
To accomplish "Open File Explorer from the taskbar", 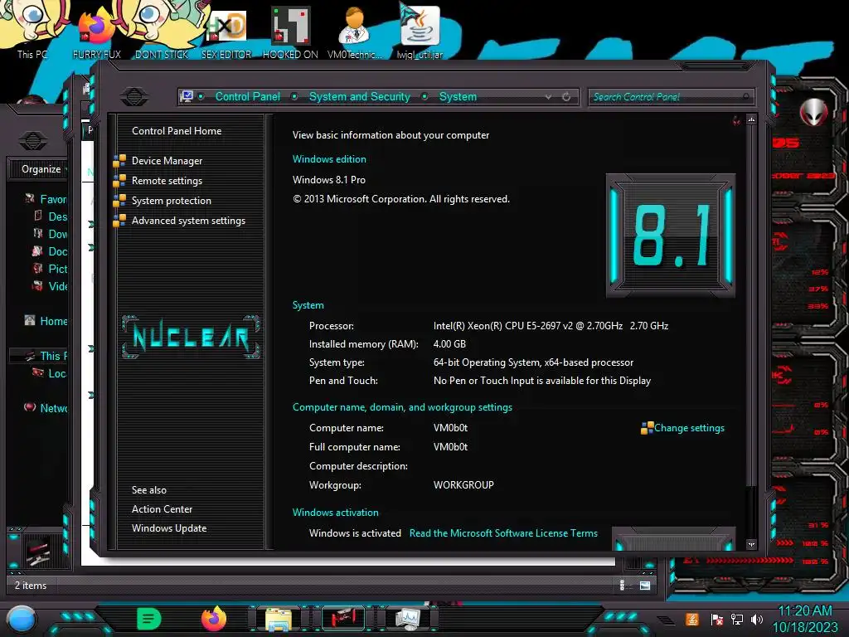I will tap(279, 619).
